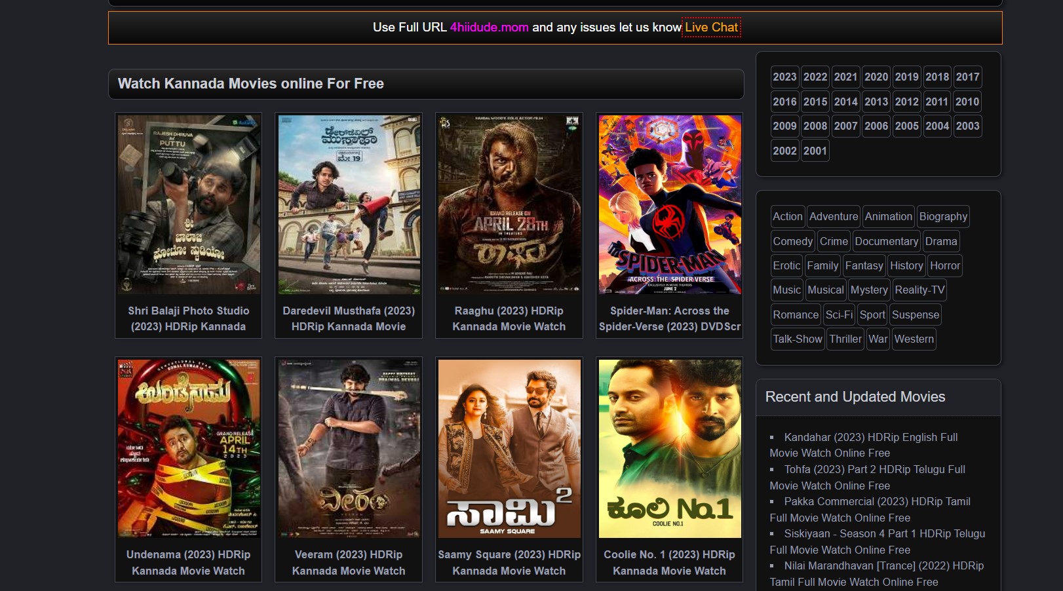
Task: Filter movies by year 2020
Action: (x=876, y=77)
